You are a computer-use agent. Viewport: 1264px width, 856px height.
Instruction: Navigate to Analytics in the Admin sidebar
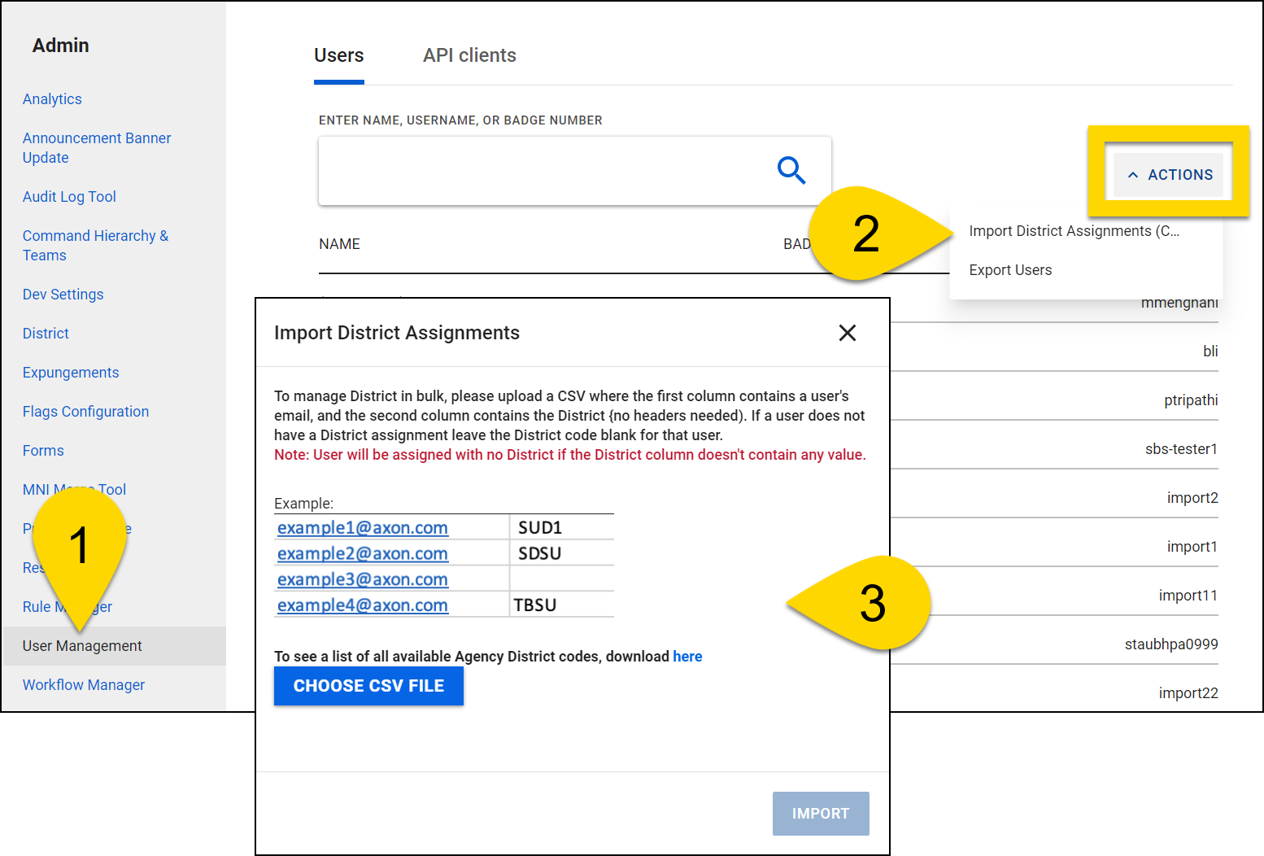[52, 98]
